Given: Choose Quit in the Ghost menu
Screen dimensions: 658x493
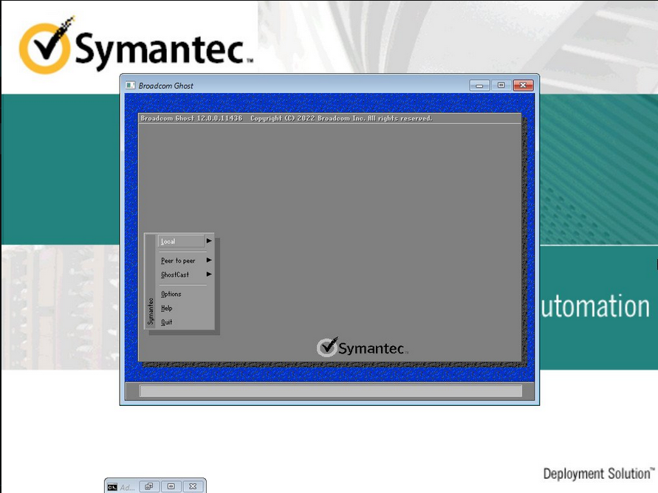Looking at the screenshot, I should [x=167, y=322].
